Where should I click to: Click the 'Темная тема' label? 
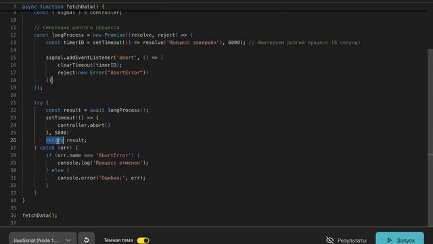point(118,240)
